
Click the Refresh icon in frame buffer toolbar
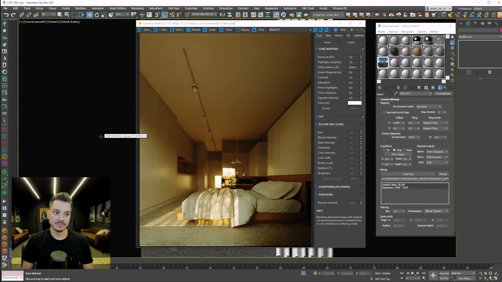(x=189, y=30)
